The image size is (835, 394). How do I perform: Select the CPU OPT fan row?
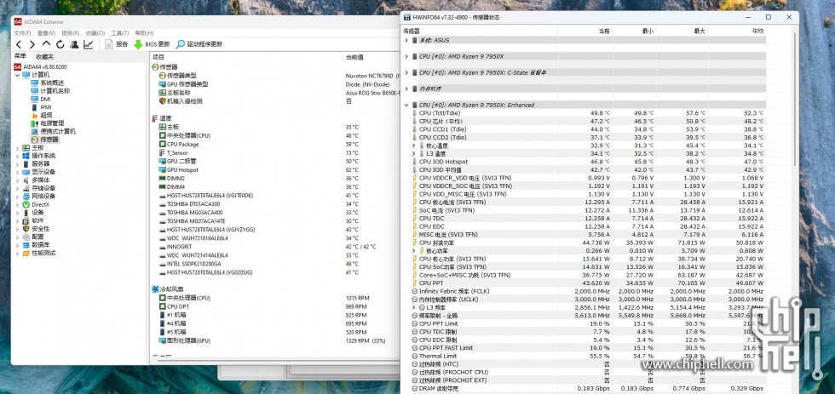tap(275, 306)
